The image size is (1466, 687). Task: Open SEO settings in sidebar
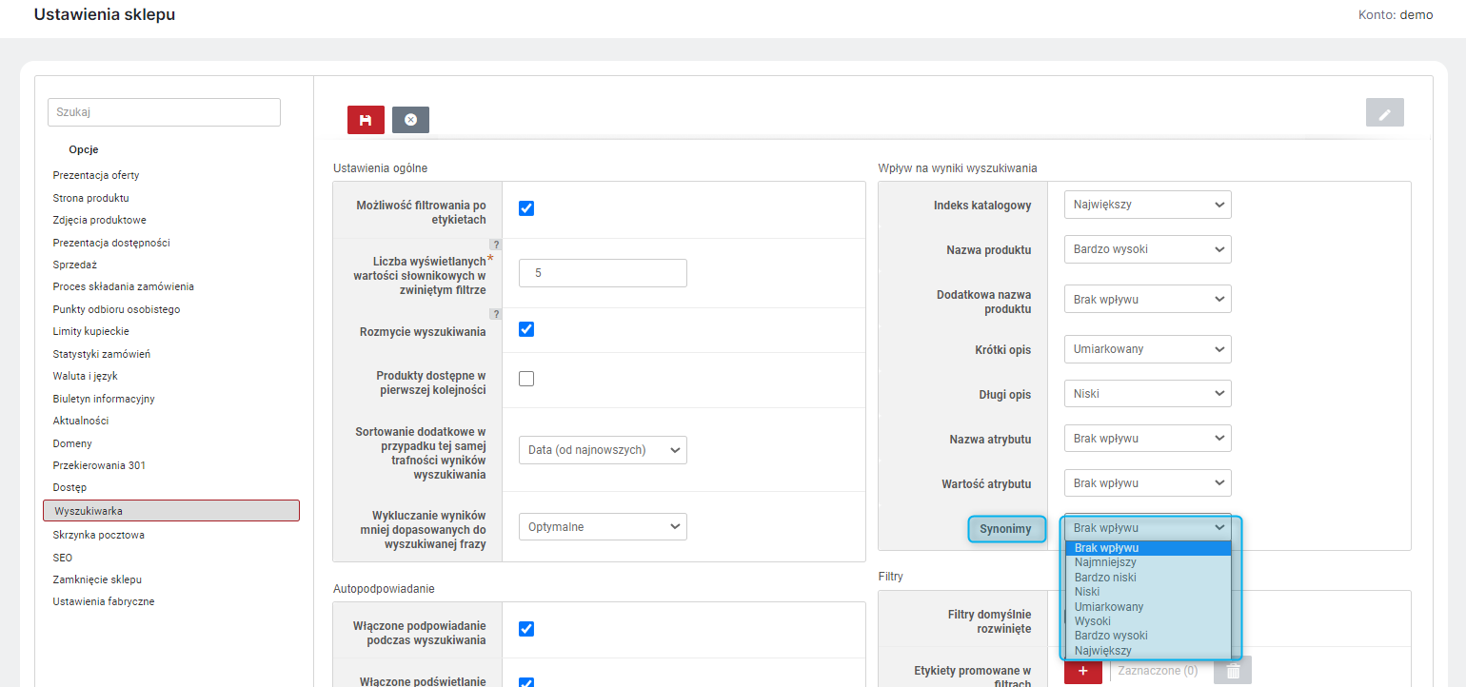click(63, 558)
